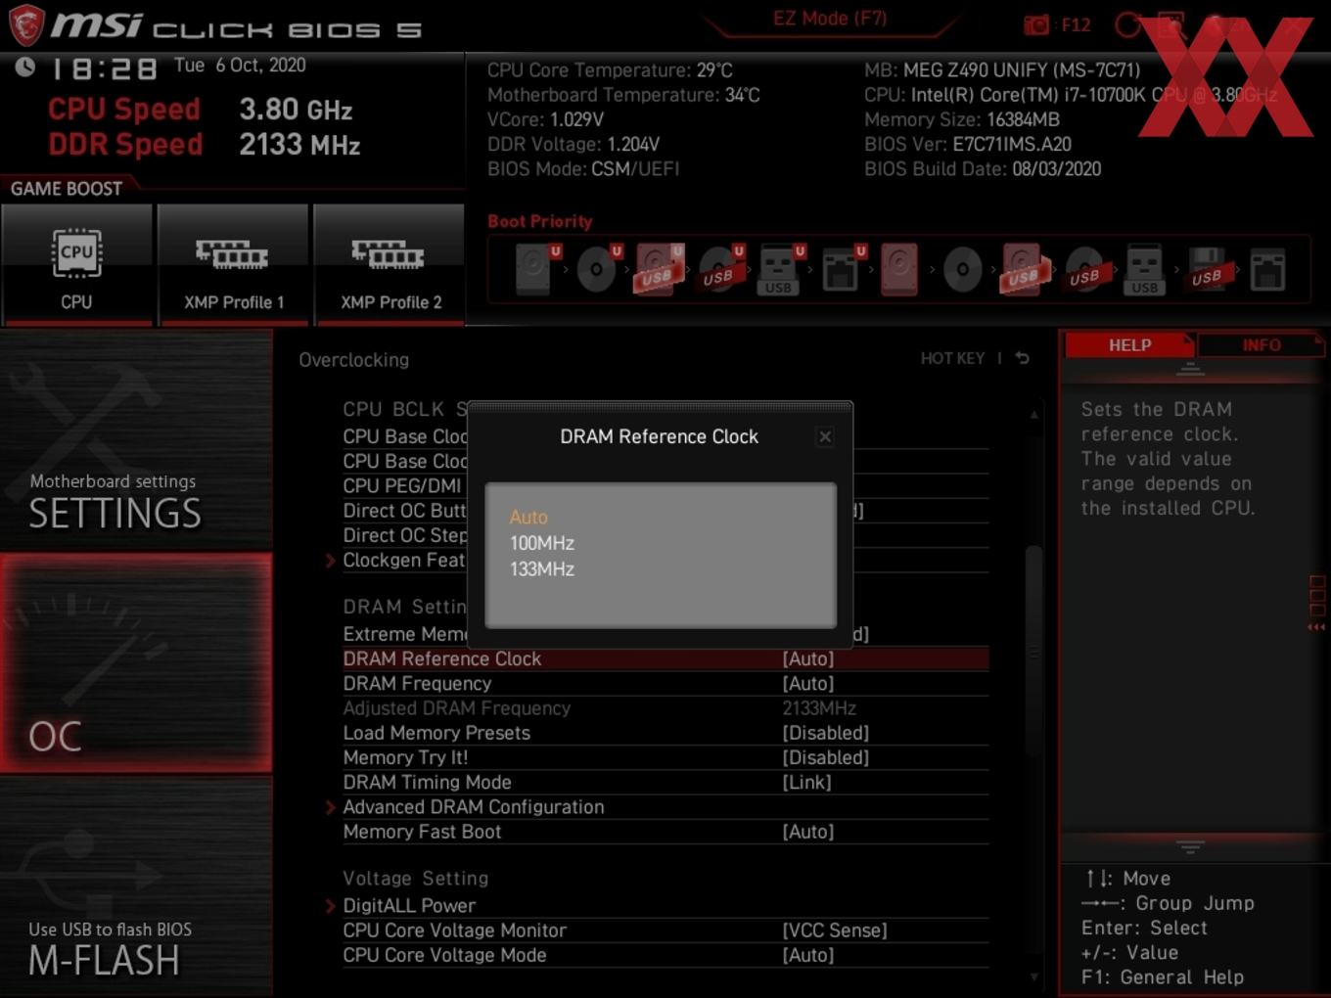Switch to EZ Mode (F7)

tap(830, 19)
